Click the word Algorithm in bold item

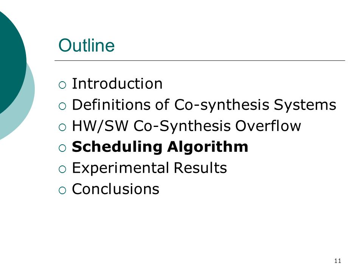208,147
